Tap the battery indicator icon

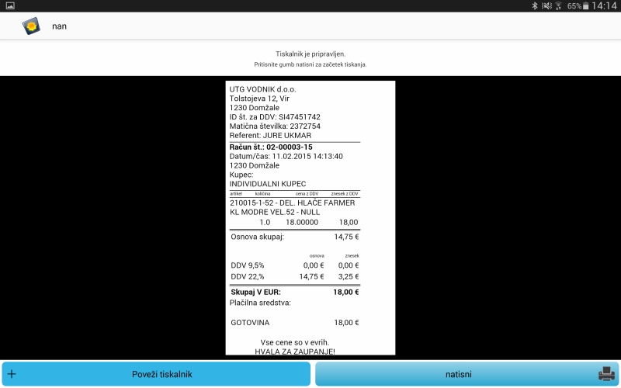point(586,5)
